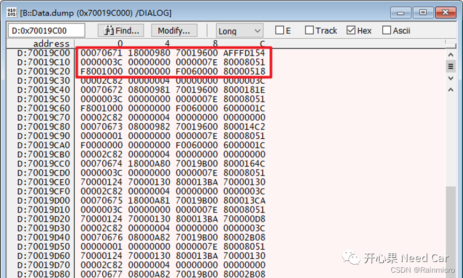
Task: Click the address column header
Action: pos(51,44)
